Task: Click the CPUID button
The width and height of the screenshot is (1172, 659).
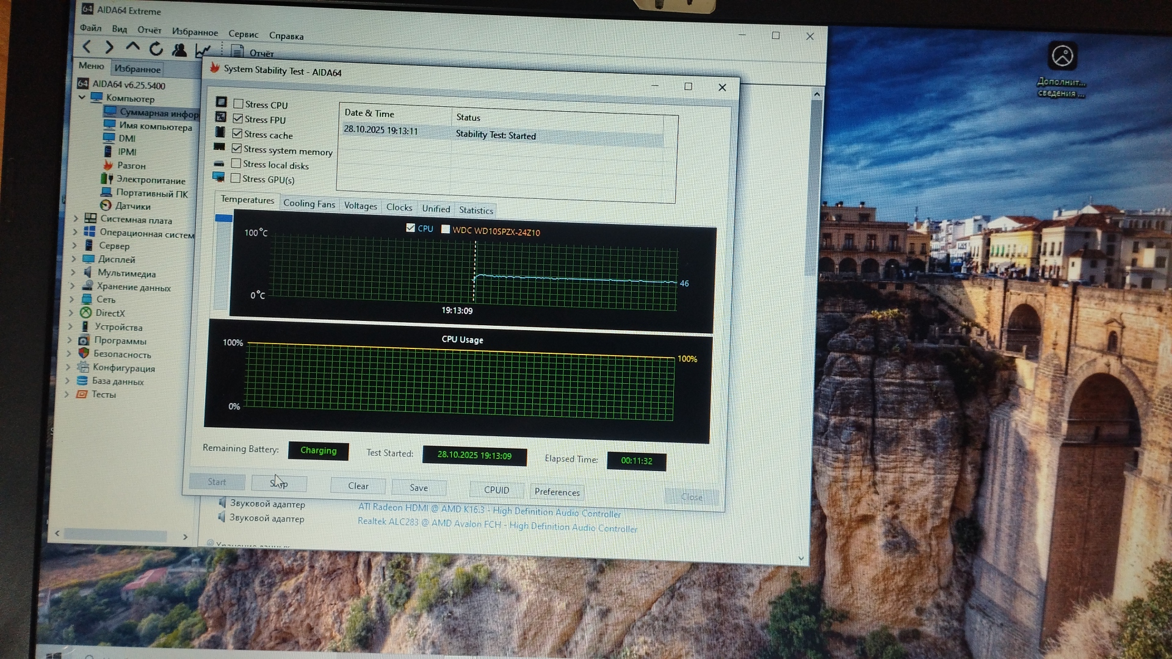Action: (x=496, y=490)
